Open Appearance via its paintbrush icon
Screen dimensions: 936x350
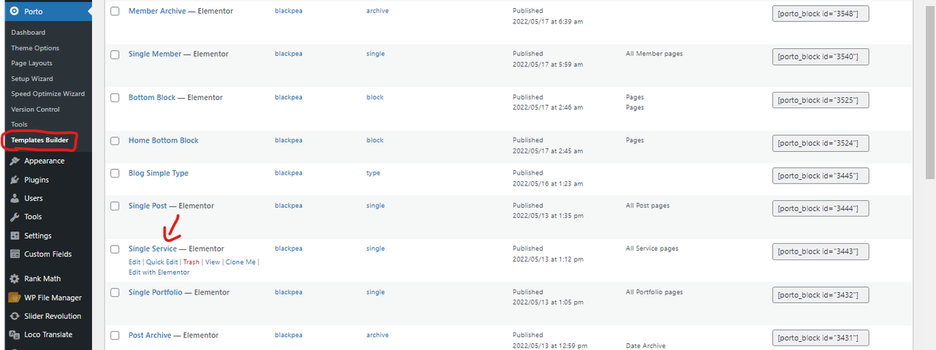coord(15,161)
